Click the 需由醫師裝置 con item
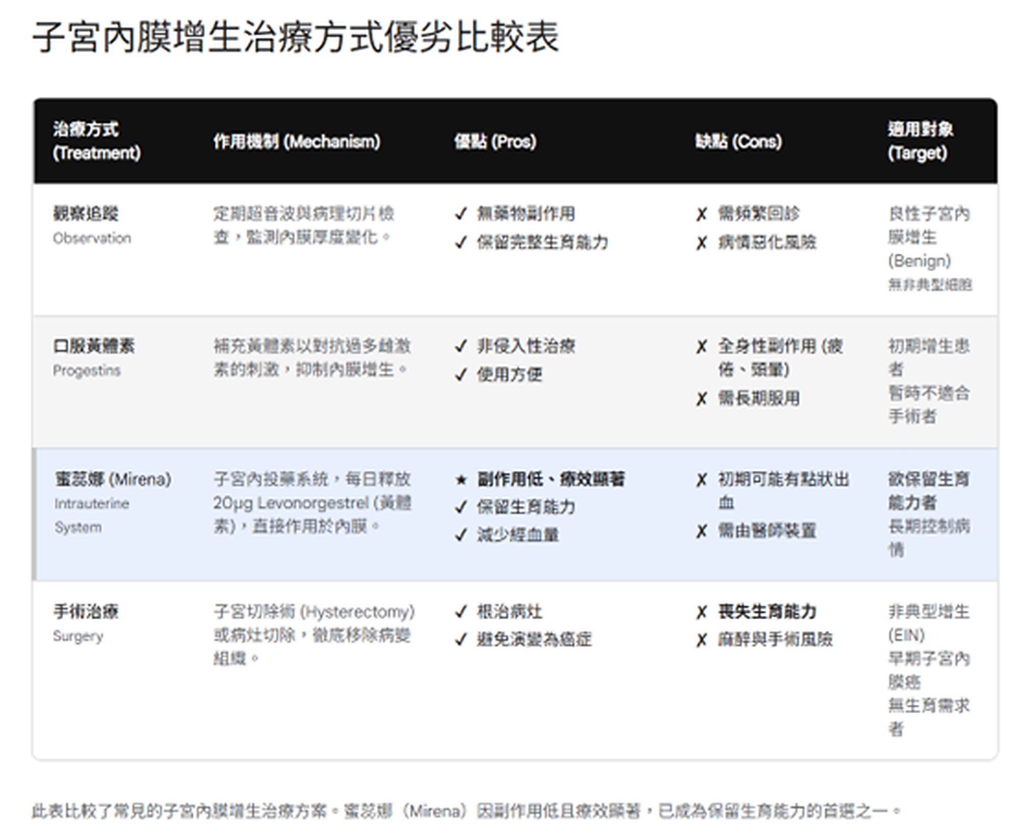1020x836 pixels. (767, 530)
